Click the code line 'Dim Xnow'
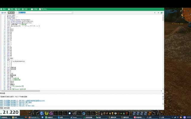 (x=10, y=29)
